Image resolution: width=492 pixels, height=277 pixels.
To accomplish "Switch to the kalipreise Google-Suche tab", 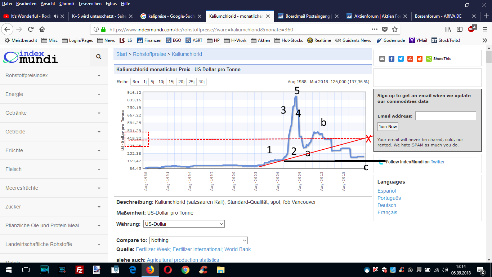I will click(171, 16).
